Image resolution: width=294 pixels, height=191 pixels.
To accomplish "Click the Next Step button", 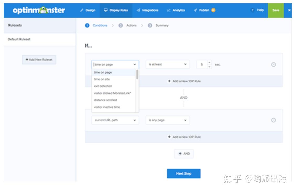I will click(184, 173).
